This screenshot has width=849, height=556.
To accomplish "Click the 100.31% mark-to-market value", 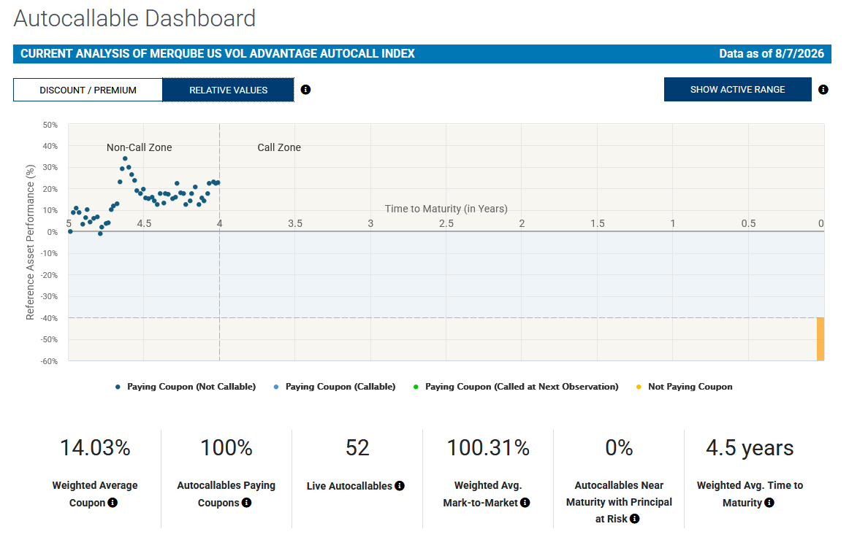I will pos(488,448).
